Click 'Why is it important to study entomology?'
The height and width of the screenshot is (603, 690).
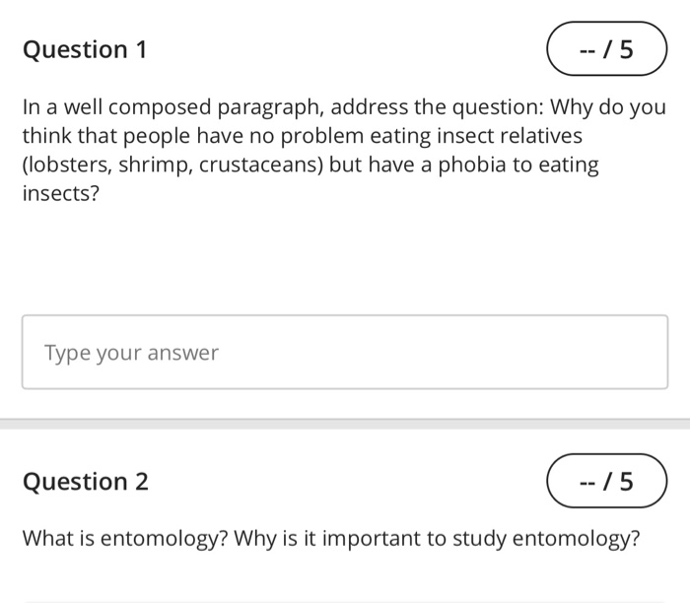437,538
